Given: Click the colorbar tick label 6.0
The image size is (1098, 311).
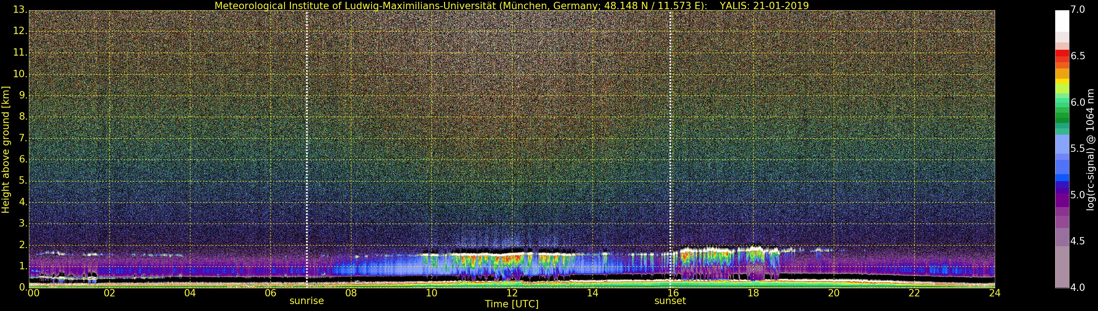Looking at the screenshot, I should [x=1078, y=102].
